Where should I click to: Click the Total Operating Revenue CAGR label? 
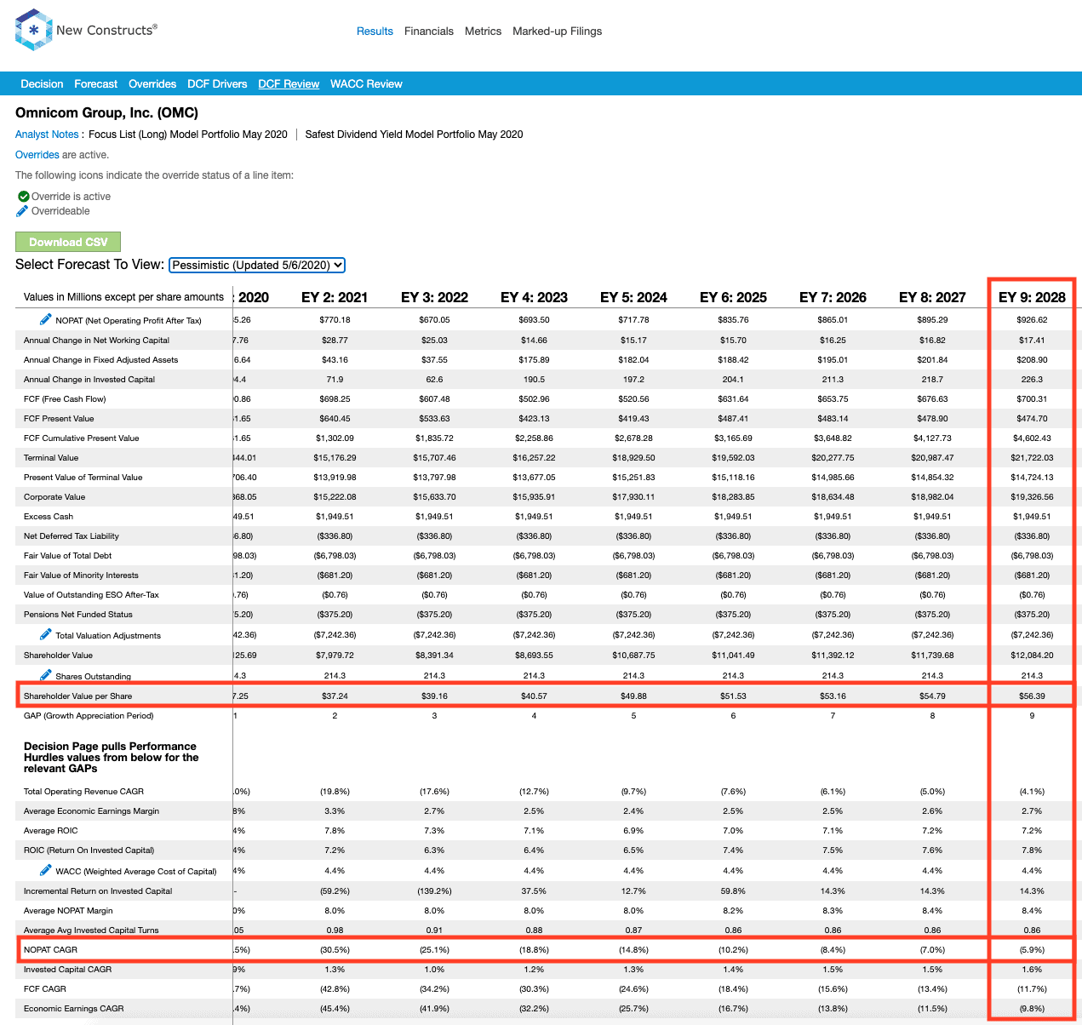point(83,792)
